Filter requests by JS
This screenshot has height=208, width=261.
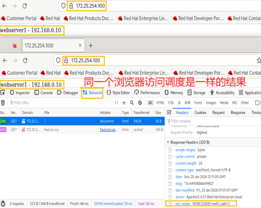(179, 103)
